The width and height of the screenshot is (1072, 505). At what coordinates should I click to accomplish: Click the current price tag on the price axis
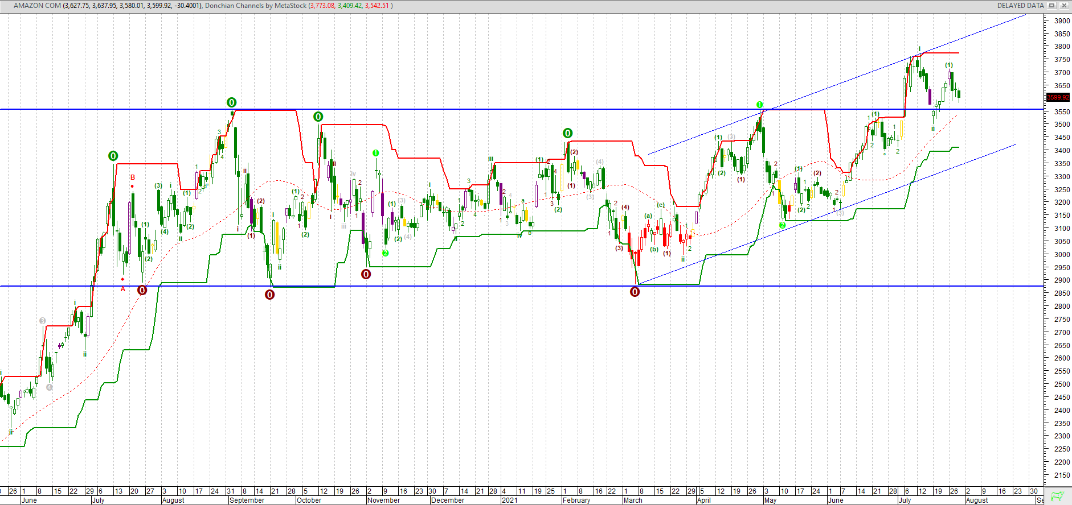1058,98
